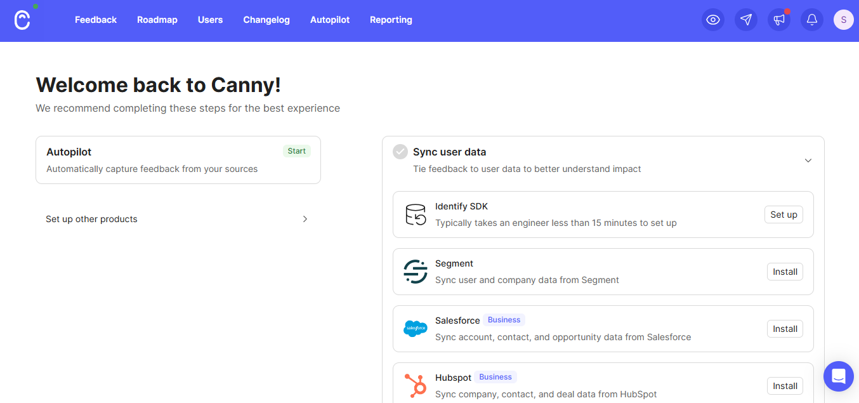Collapse the Sync user data section
Screen dimensions: 859x403
tap(808, 161)
